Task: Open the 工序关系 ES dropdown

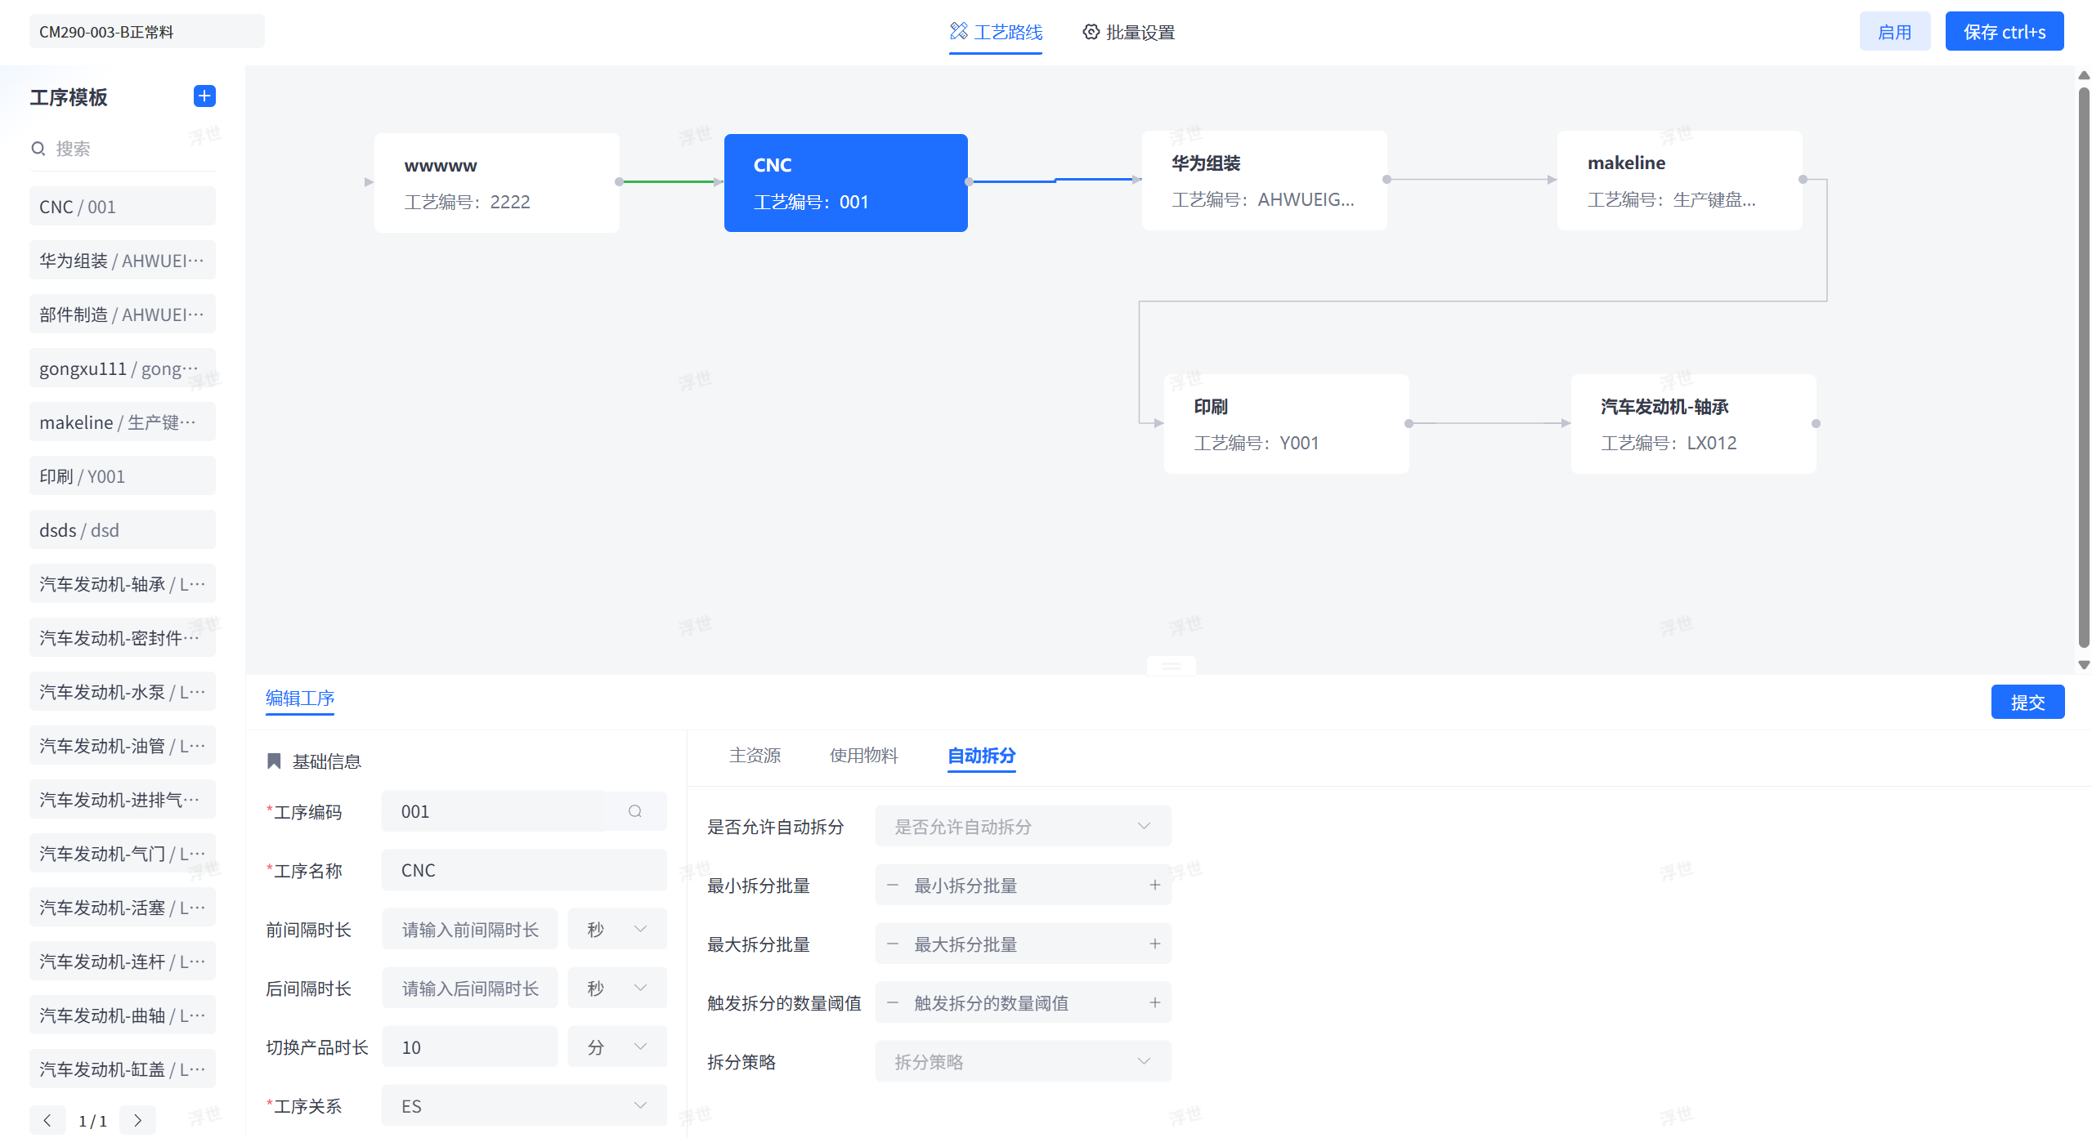Action: tap(523, 1105)
